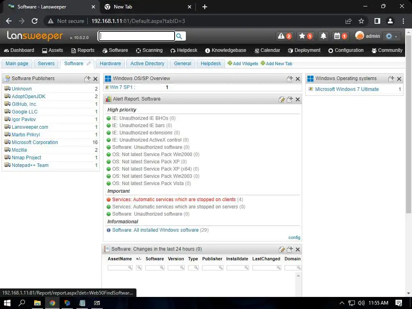The image size is (412, 309).
Task: Move the Software Publishers widget via its icon
Action: tap(87, 78)
